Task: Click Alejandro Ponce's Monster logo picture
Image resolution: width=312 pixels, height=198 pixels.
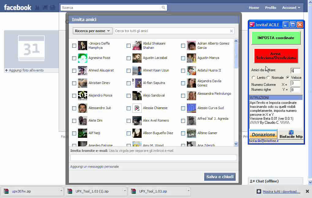Action: pyautogui.click(x=82, y=96)
